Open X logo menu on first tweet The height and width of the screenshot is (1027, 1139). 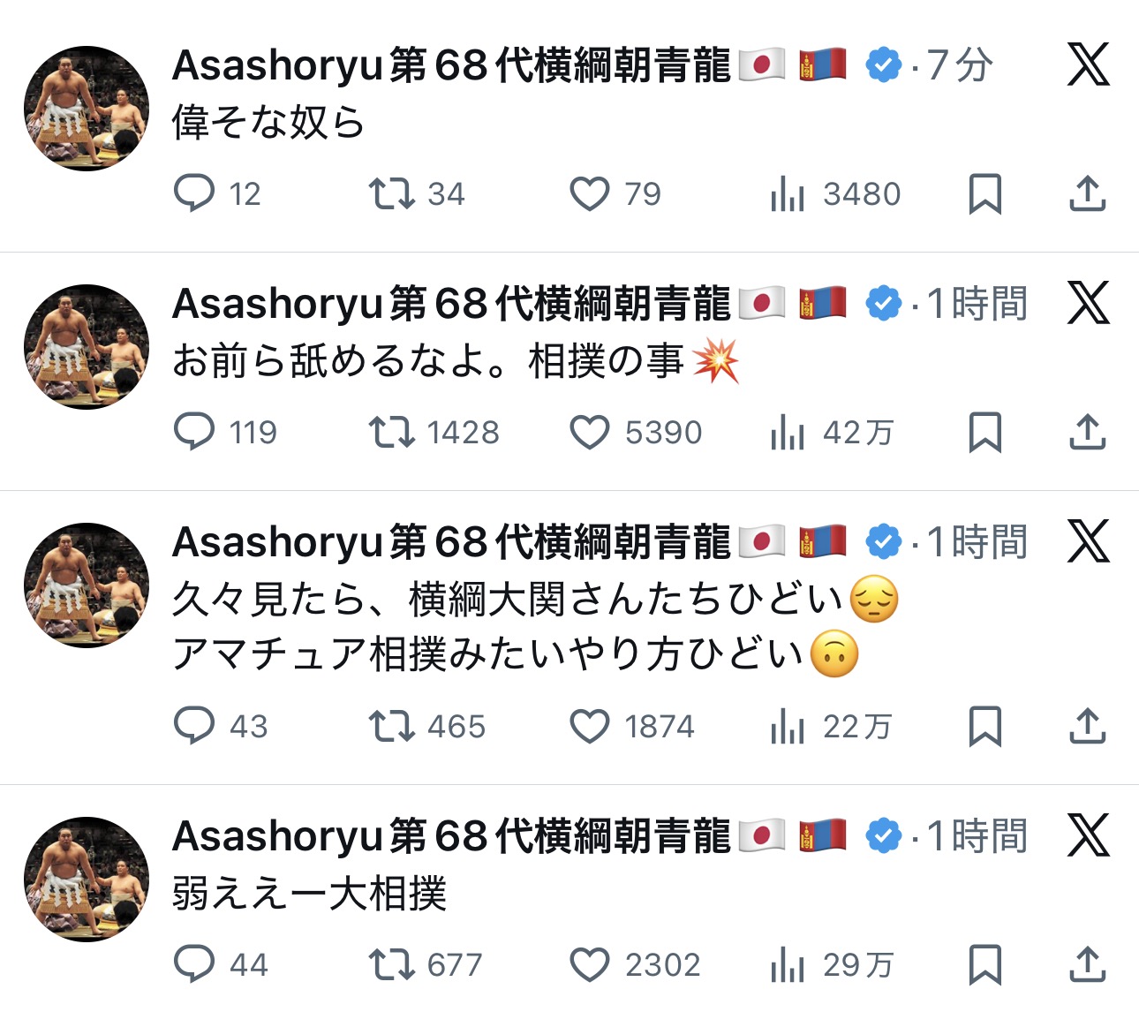coord(1088,64)
